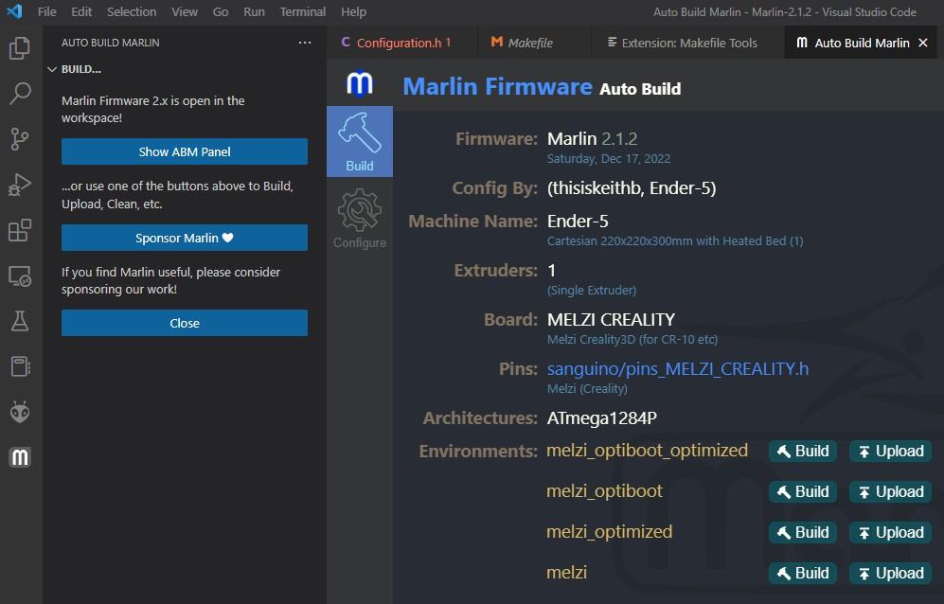The image size is (944, 604).
Task: Click the Show ABM Panel button
Action: 185,151
